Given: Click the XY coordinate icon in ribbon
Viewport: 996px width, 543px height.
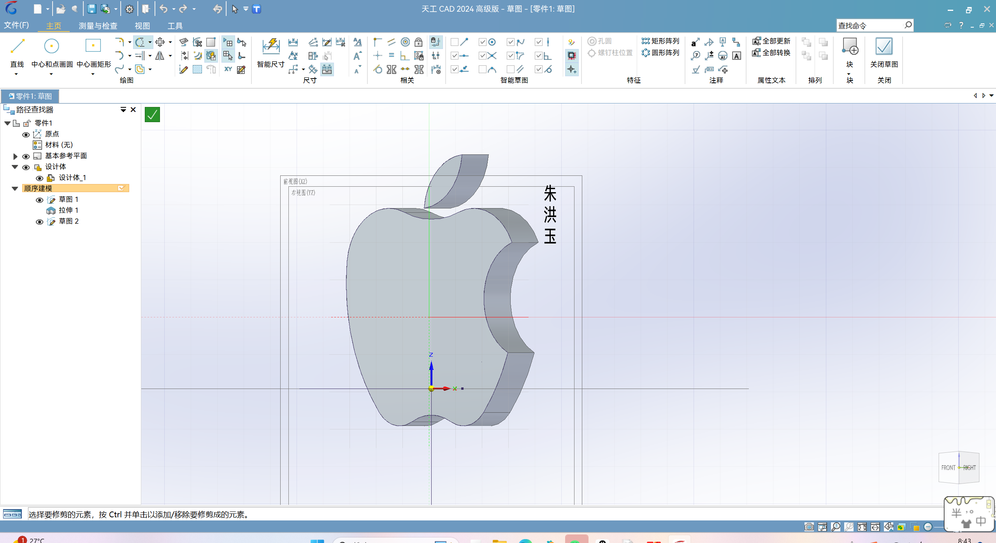Looking at the screenshot, I should 228,69.
